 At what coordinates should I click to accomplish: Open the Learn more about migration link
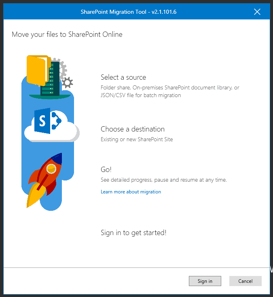pyautogui.click(x=131, y=192)
